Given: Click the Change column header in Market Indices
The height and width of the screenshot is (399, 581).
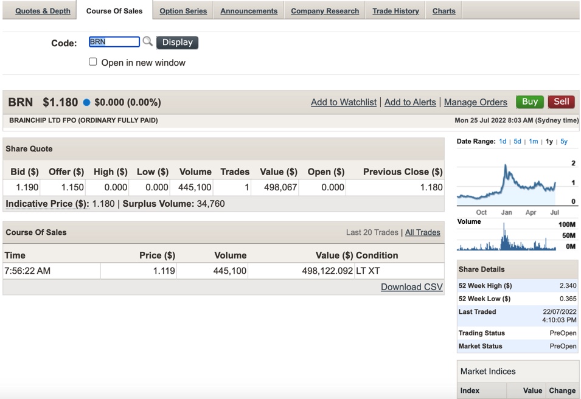Looking at the screenshot, I should pos(562,390).
